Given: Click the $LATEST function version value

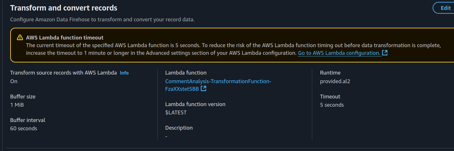Looking at the screenshot, I should (176, 112).
